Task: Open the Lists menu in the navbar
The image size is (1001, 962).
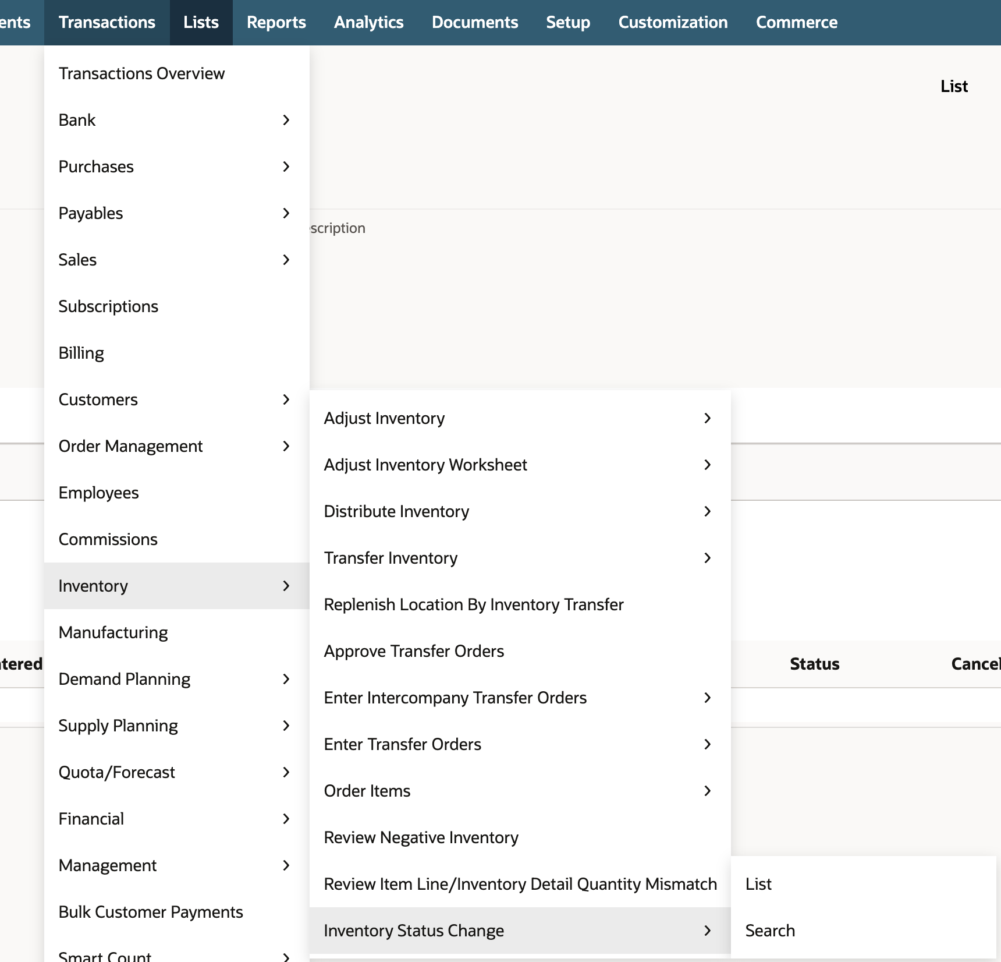Action: coord(201,23)
